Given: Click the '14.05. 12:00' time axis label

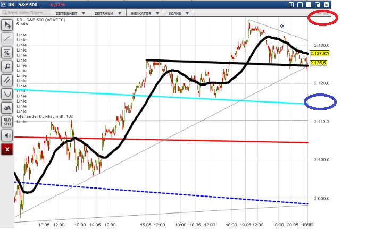Looking at the screenshot, I should [103, 225].
